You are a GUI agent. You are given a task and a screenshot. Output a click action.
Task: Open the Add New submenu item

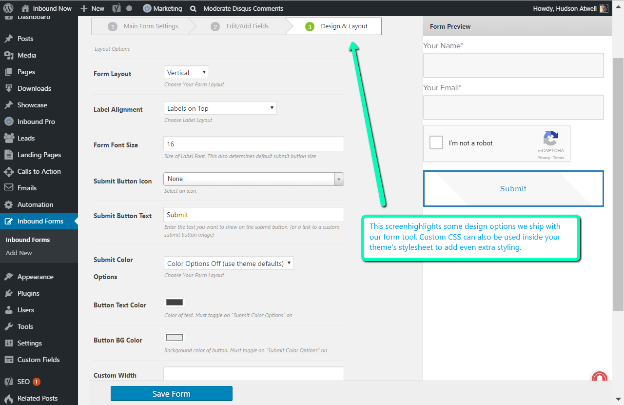pos(19,253)
